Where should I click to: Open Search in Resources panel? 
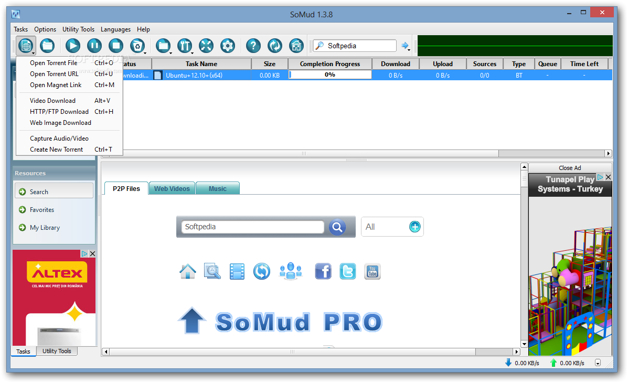pos(54,191)
